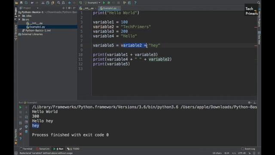Click the Stop square icon in top toolbar
The height and width of the screenshot is (155, 275).
(x=119, y=3)
